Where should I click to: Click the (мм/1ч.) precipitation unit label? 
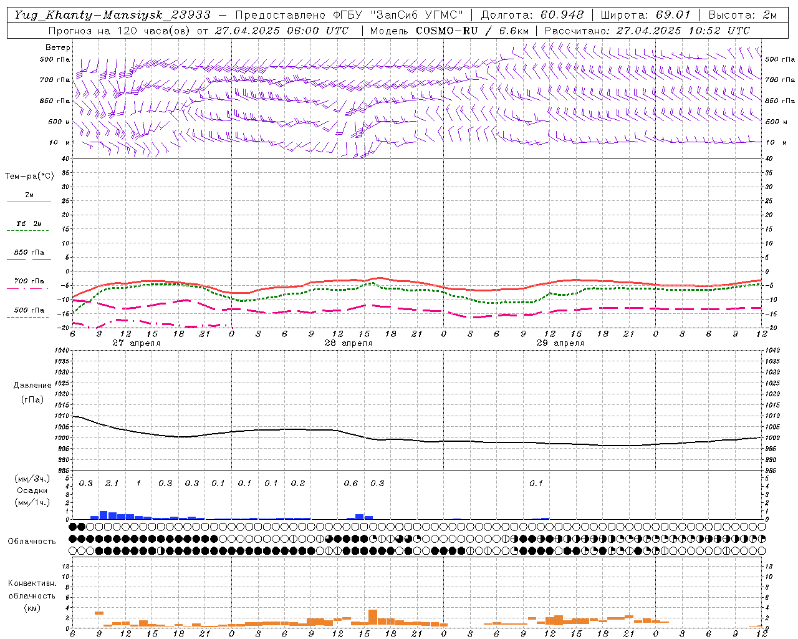32,502
